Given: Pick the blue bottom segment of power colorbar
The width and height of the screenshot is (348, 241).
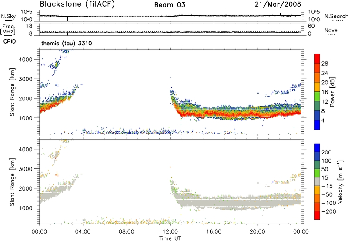Looking at the screenshot, I should 317,125.
